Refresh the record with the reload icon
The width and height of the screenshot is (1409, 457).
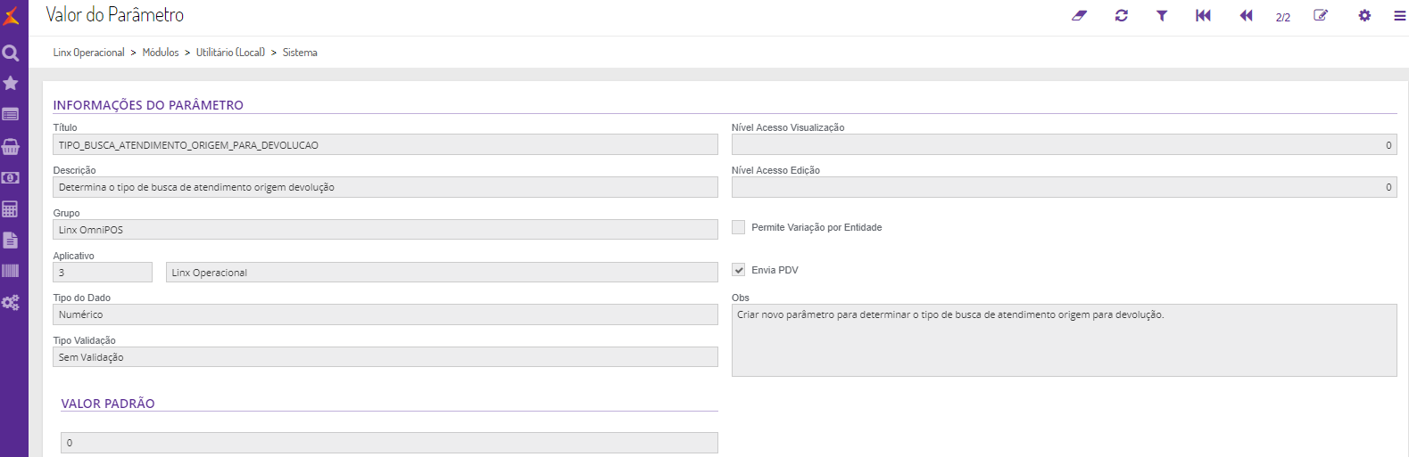coord(1122,16)
